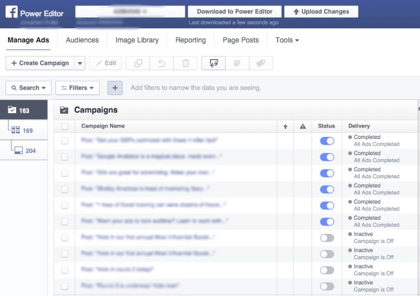The width and height of the screenshot is (420, 296).
Task: Select the campaigns folder icon showing 163
Action: [12, 110]
